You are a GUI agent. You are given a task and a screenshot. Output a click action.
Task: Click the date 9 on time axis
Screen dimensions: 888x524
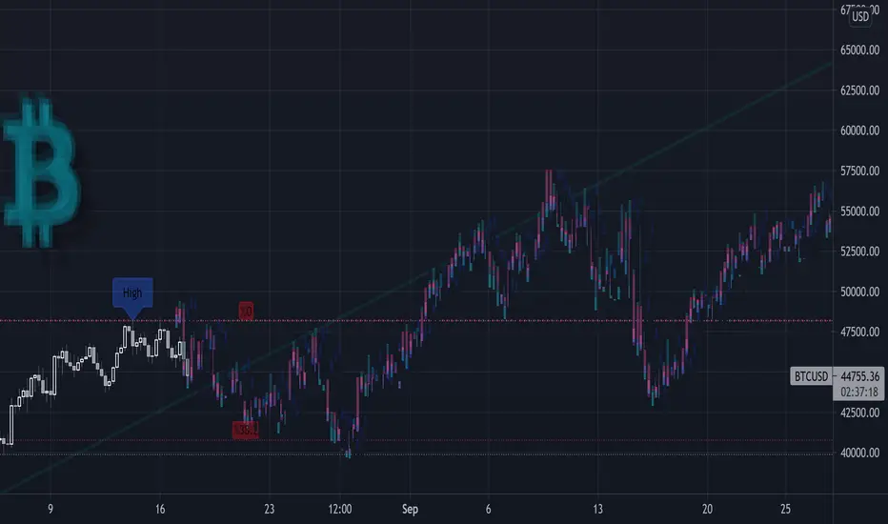pyautogui.click(x=50, y=509)
